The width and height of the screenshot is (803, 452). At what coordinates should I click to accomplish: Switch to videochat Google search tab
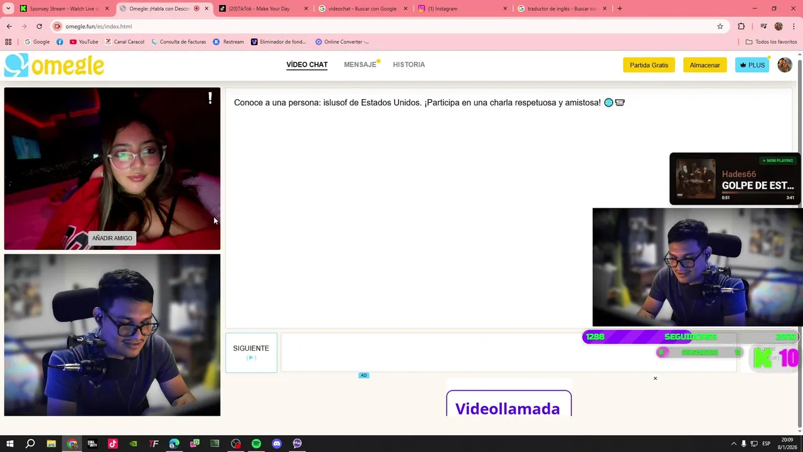(x=363, y=9)
